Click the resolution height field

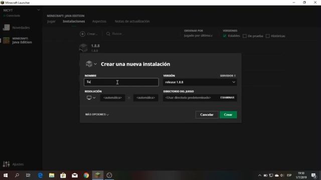(x=145, y=97)
